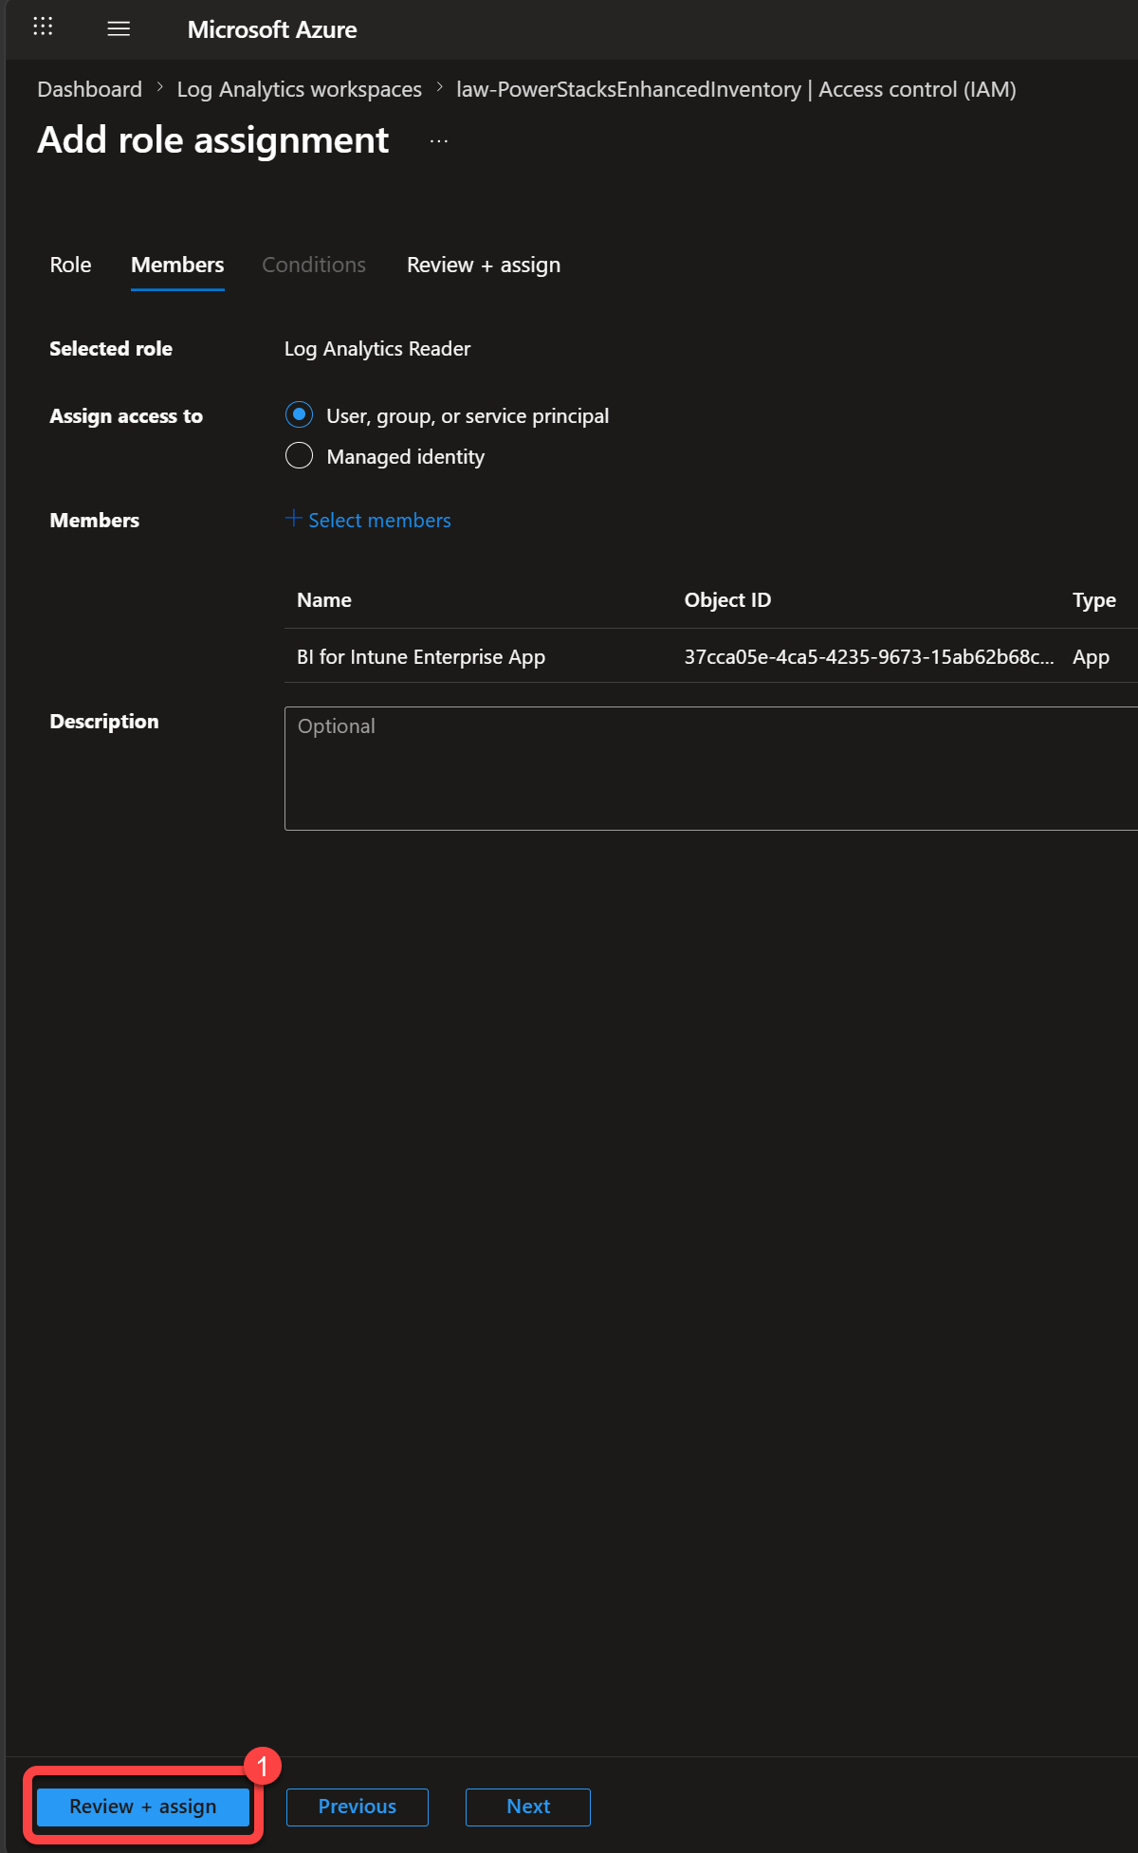
Task: Select the Managed identity radio button
Action: point(300,456)
